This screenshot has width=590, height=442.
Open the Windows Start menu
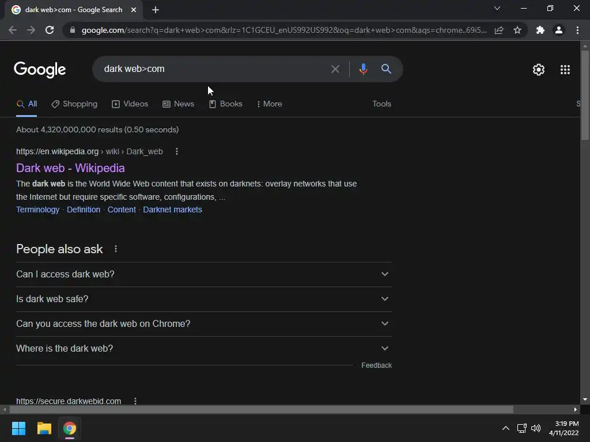click(x=18, y=428)
